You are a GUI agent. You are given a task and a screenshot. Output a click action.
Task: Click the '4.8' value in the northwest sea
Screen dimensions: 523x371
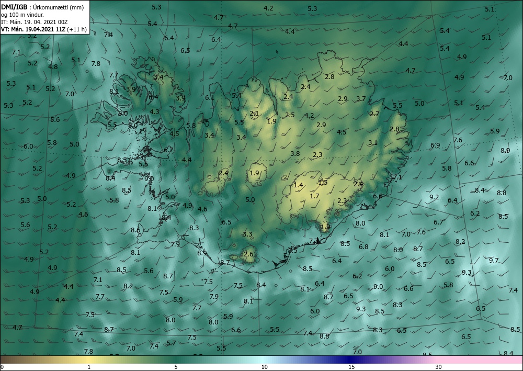click(x=53, y=67)
